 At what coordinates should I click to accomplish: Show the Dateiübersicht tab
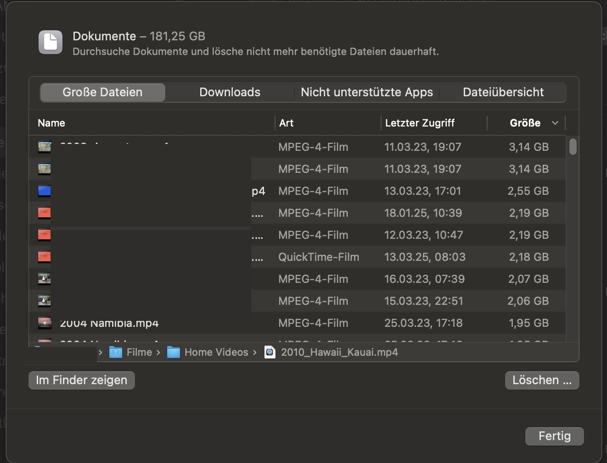tap(503, 92)
